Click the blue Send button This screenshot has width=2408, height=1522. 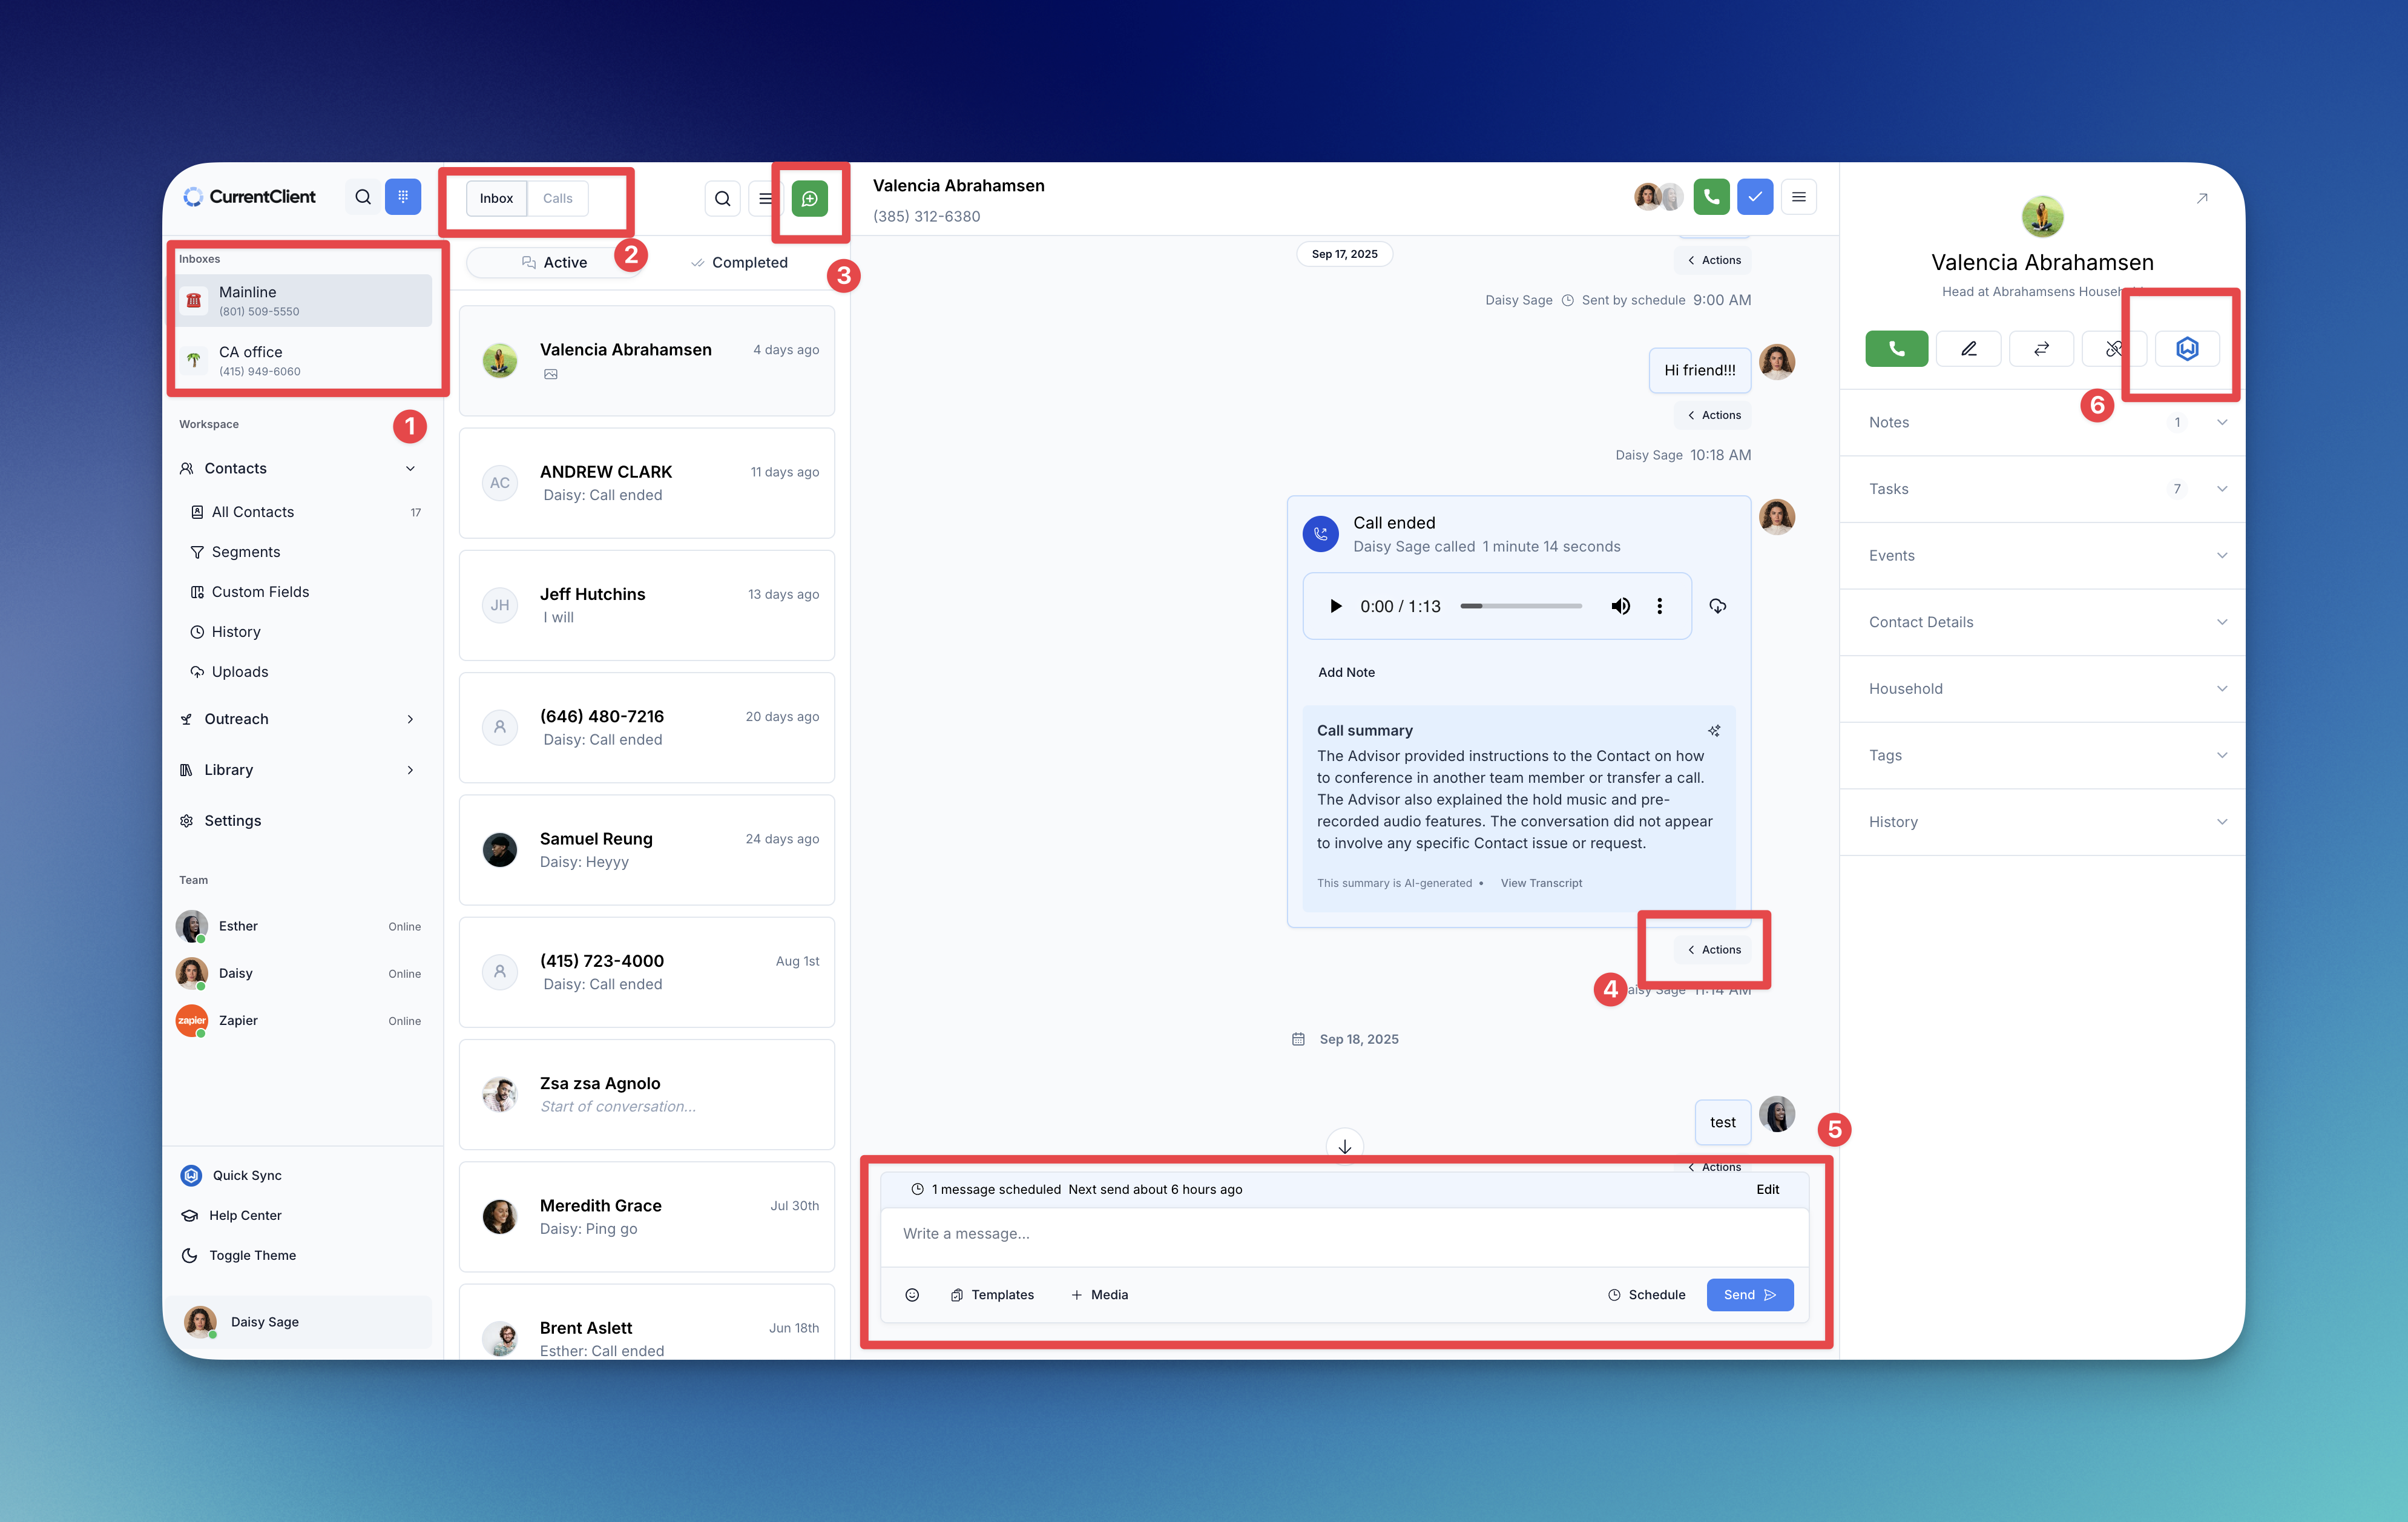pos(1748,1294)
